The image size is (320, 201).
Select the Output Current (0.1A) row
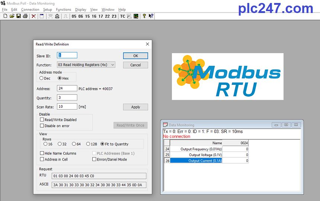click(x=207, y=161)
